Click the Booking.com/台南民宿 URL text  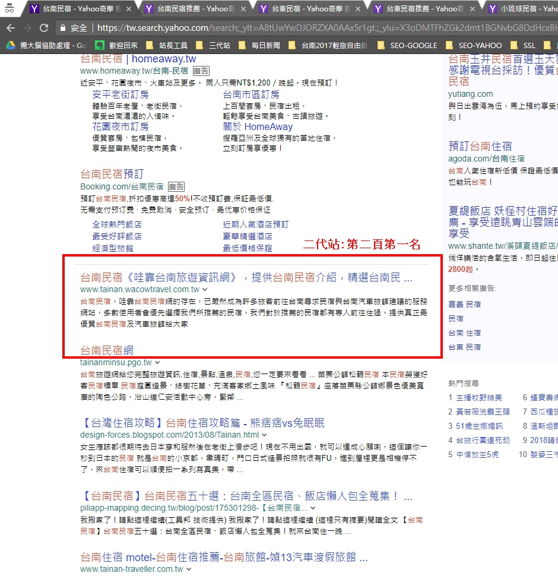click(122, 186)
